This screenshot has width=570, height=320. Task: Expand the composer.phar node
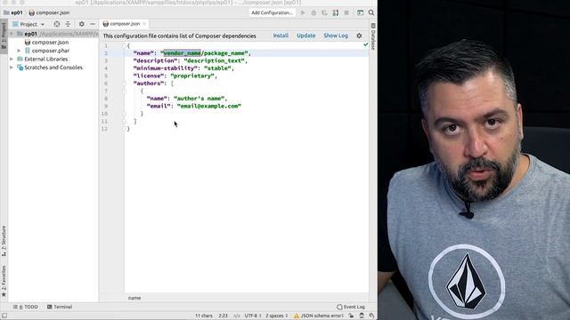(x=19, y=51)
